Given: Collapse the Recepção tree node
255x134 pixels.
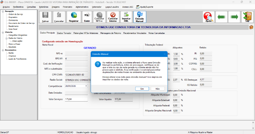Looking at the screenshot, I should click(3, 11).
